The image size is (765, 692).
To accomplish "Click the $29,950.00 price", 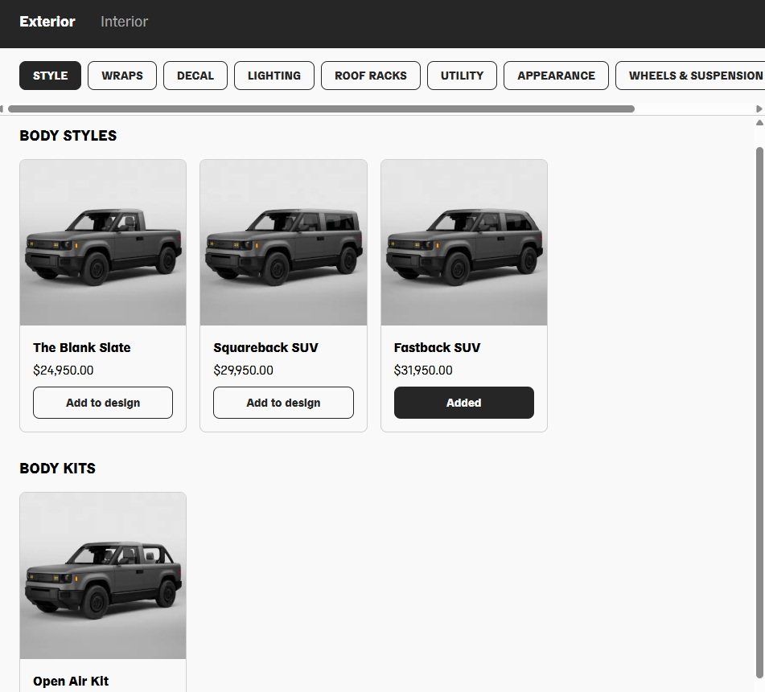I will pyautogui.click(x=244, y=371).
